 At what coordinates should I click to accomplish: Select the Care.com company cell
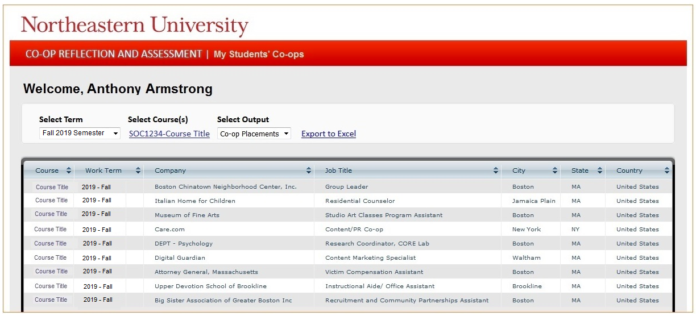[169, 229]
